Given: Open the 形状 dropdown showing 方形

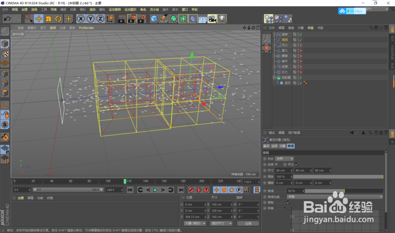Looking at the screenshot, I should 284,159.
